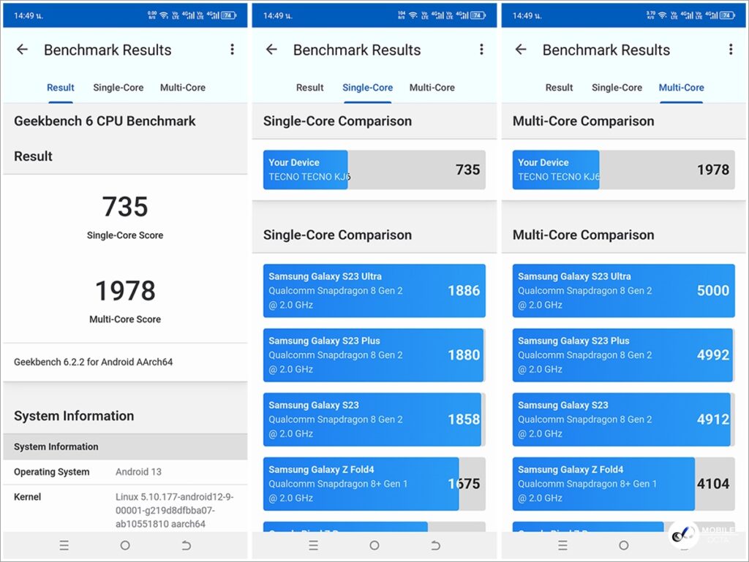Tap 'Multi-Core Score' label
The image size is (749, 562).
(125, 319)
